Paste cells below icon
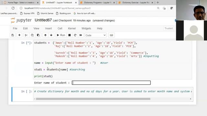Image resolution: width=207 pixels, height=116 pixels. point(38,35)
